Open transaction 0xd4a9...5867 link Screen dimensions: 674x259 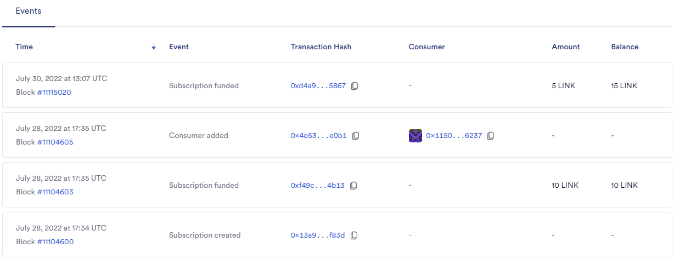pos(318,86)
